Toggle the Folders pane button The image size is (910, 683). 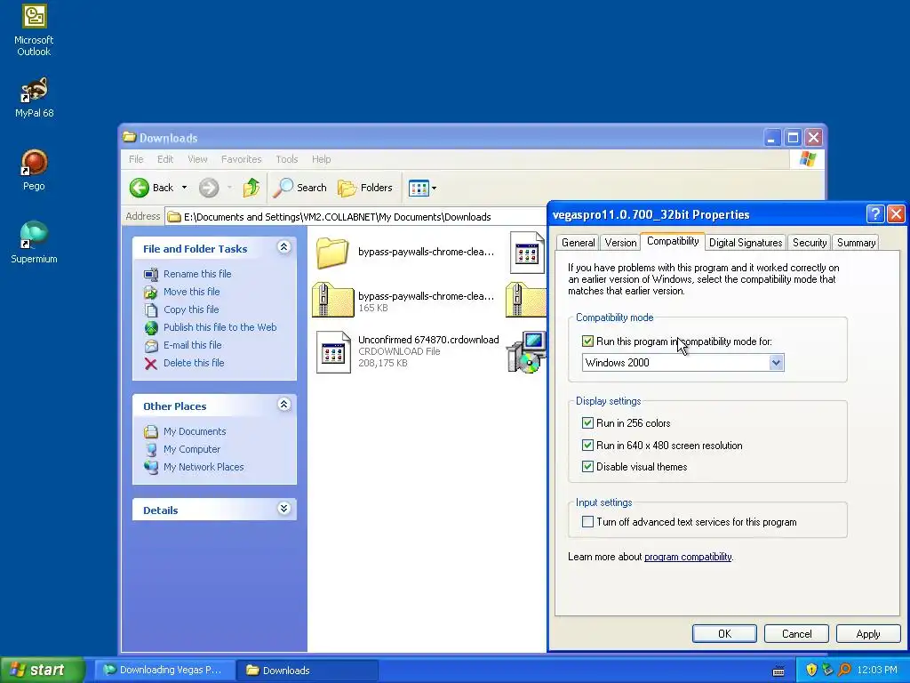coord(365,188)
